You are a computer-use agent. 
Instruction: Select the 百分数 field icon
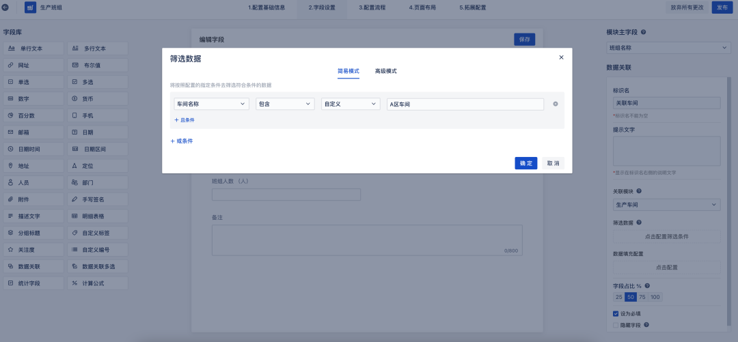(11, 115)
